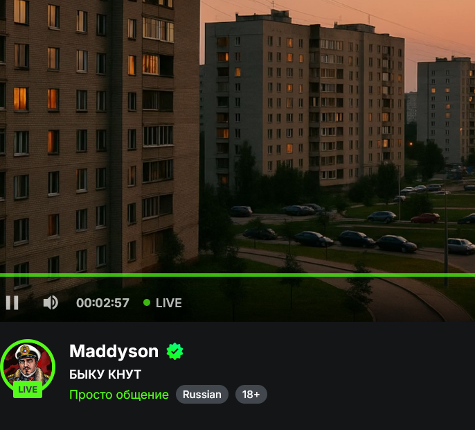Click the stream title БЫКУ КНУТ
Viewport: 475px width, 430px height.
coord(105,374)
